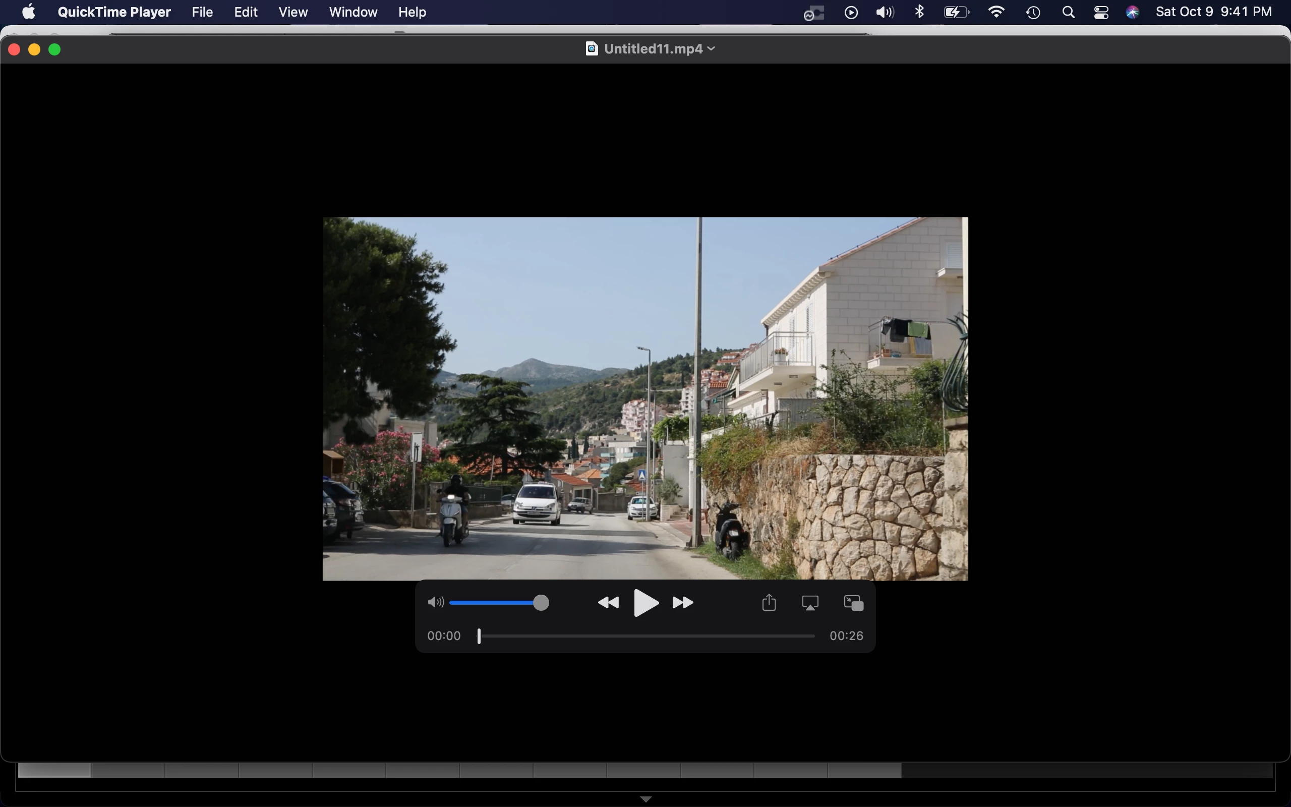
Task: Open the File menu
Action: pyautogui.click(x=202, y=12)
